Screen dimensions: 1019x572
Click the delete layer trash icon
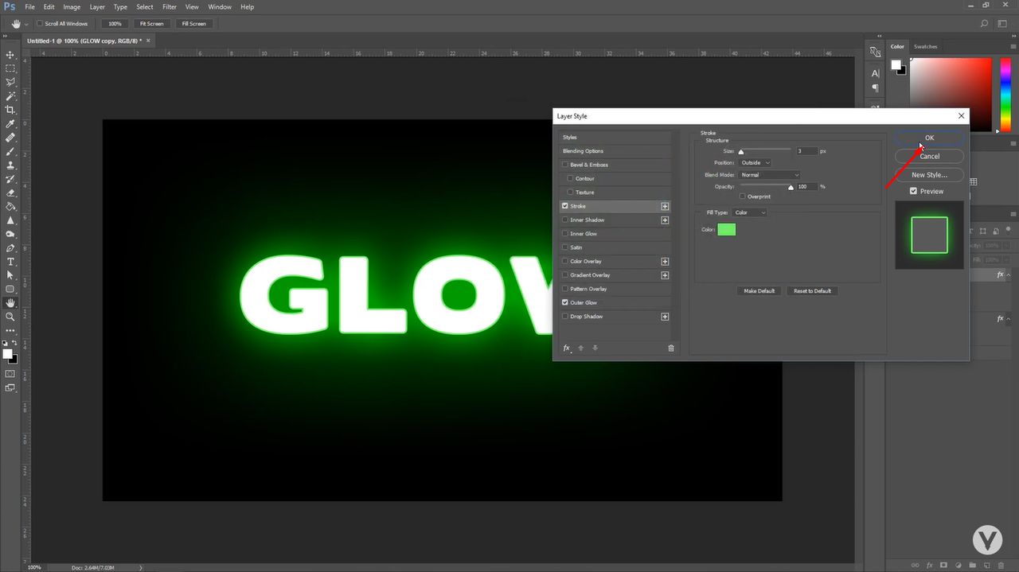1001,566
